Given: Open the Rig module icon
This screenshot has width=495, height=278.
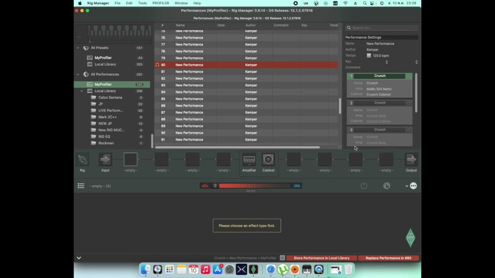Looking at the screenshot, I should point(82,159).
